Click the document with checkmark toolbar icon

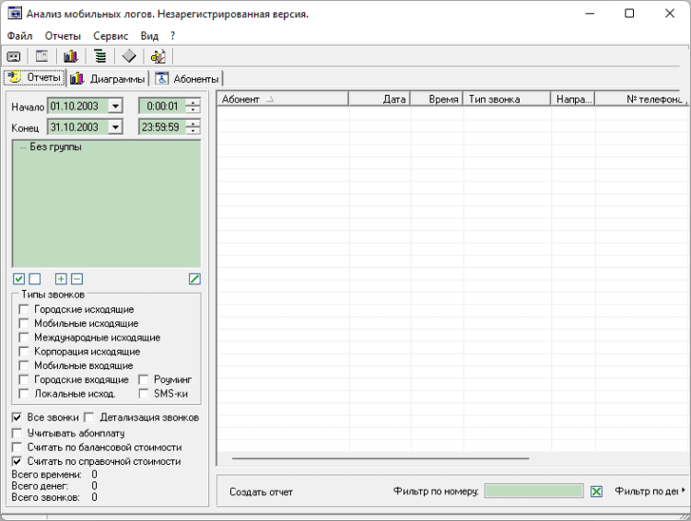pyautogui.click(x=158, y=56)
